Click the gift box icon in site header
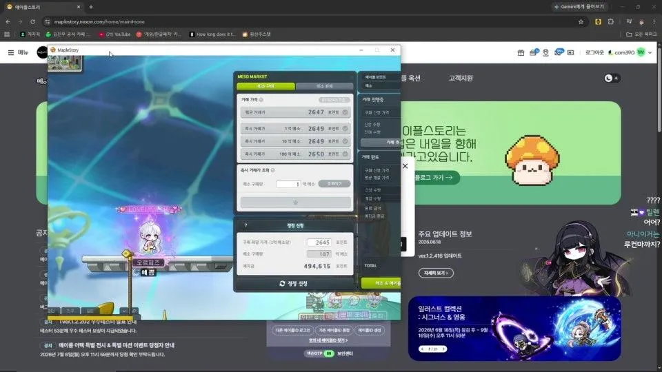 (x=521, y=52)
